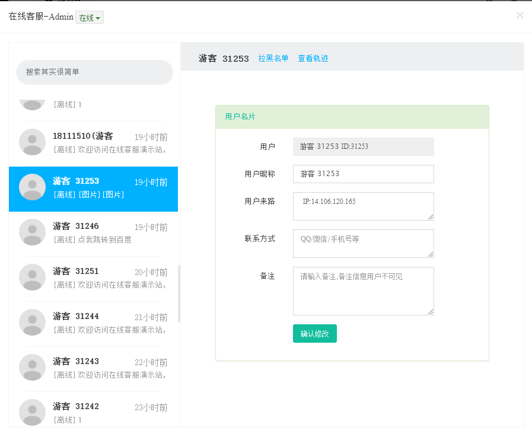532x434 pixels.
Task: Click the 拉黑名单 link
Action: point(273,58)
